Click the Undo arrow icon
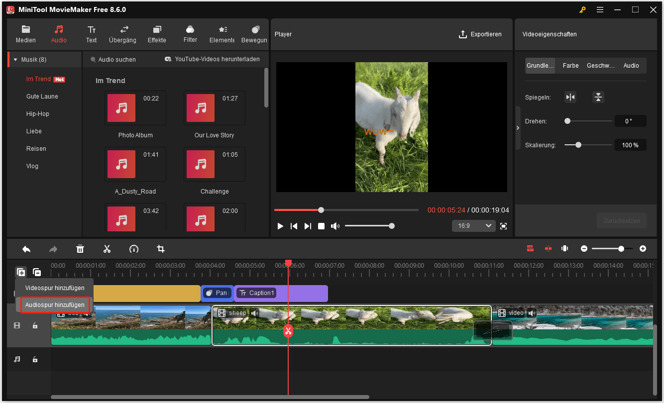 click(x=26, y=249)
